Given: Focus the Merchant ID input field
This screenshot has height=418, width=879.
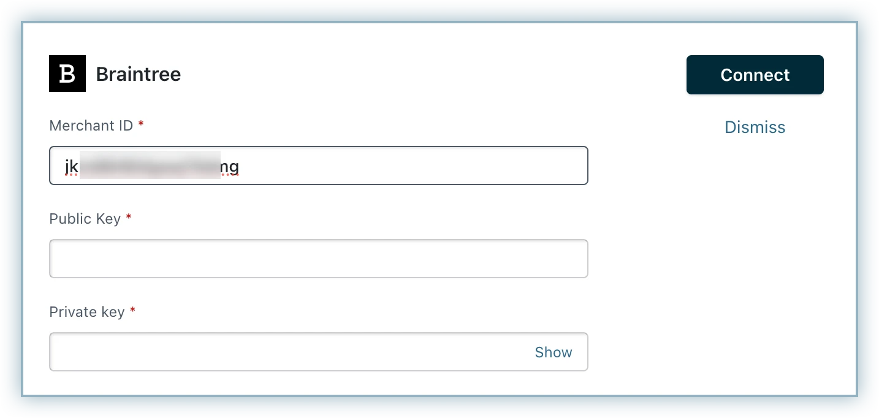Looking at the screenshot, I should point(318,165).
